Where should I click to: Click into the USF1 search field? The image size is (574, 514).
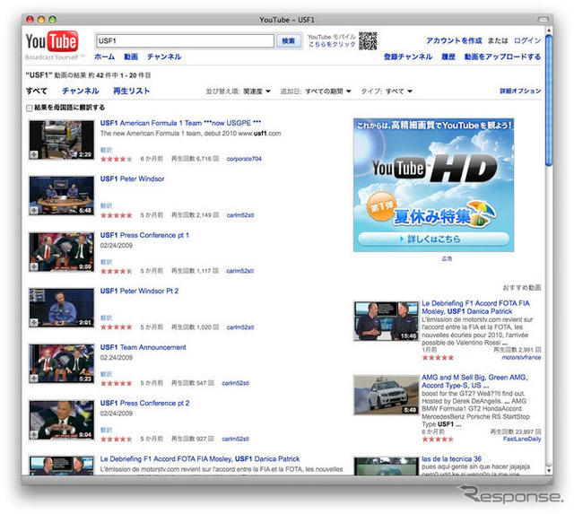tap(185, 41)
